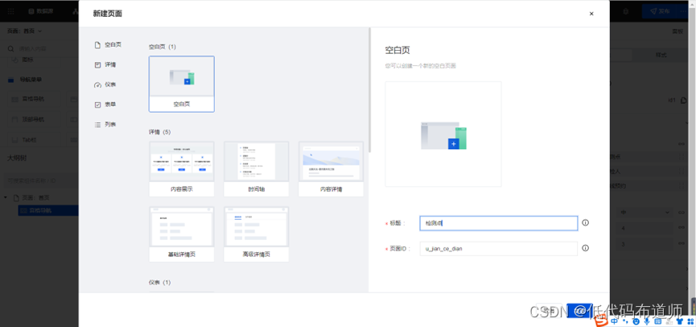This screenshot has height=327, width=696.
Task: Click the outline tree search field
Action: pos(42,181)
